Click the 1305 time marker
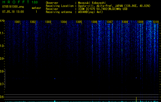Viewport: 161px width, 102px height. (x=79, y=22)
